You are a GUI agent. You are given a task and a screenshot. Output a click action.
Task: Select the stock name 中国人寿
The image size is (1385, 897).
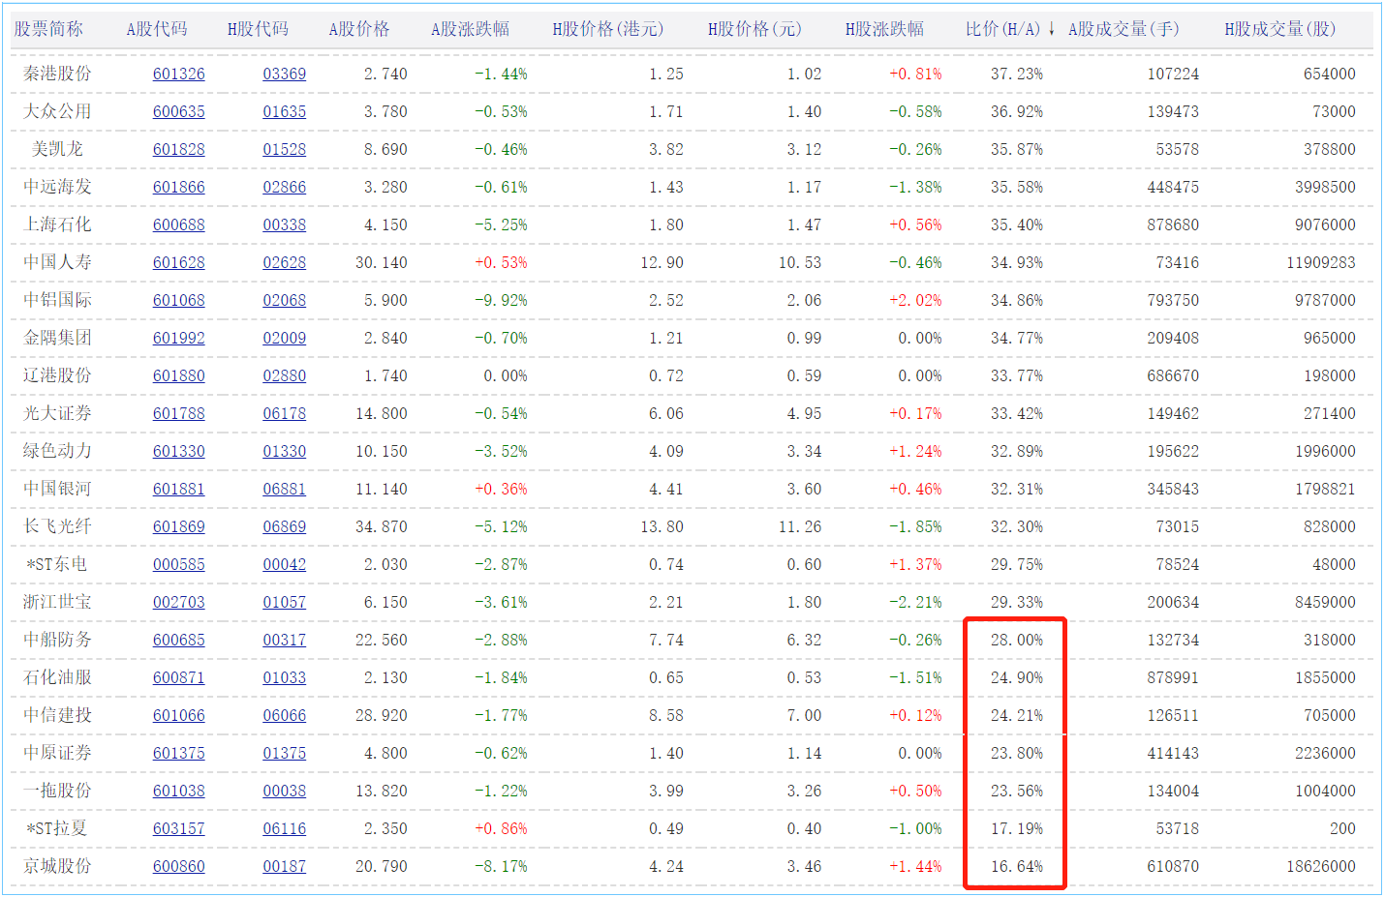click(x=57, y=262)
